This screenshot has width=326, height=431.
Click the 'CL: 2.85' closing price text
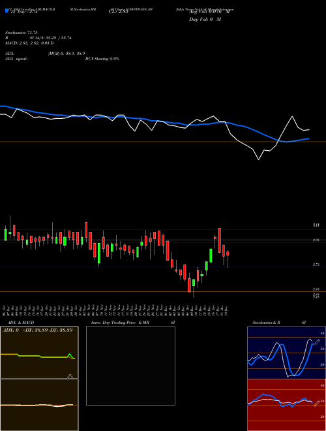[x=119, y=12]
